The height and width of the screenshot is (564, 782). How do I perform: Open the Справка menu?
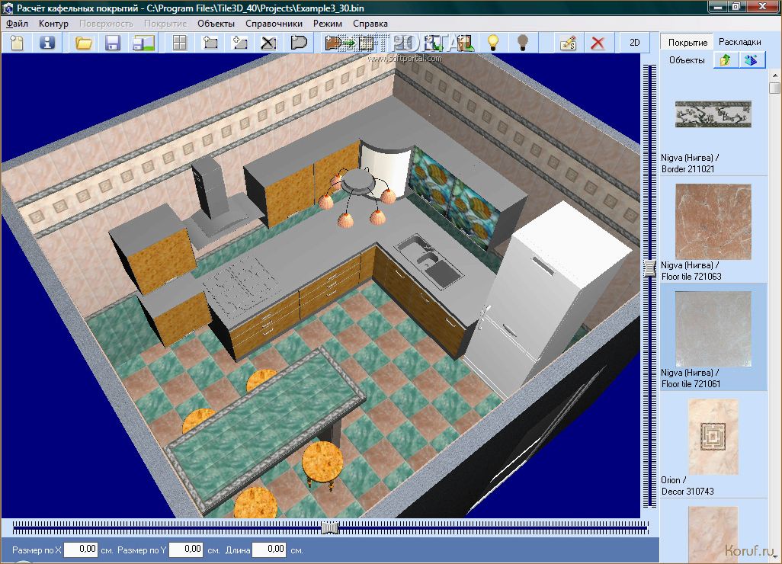(370, 24)
